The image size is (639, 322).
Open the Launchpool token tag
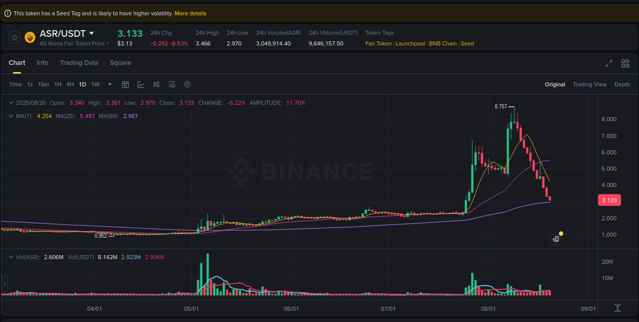click(410, 43)
